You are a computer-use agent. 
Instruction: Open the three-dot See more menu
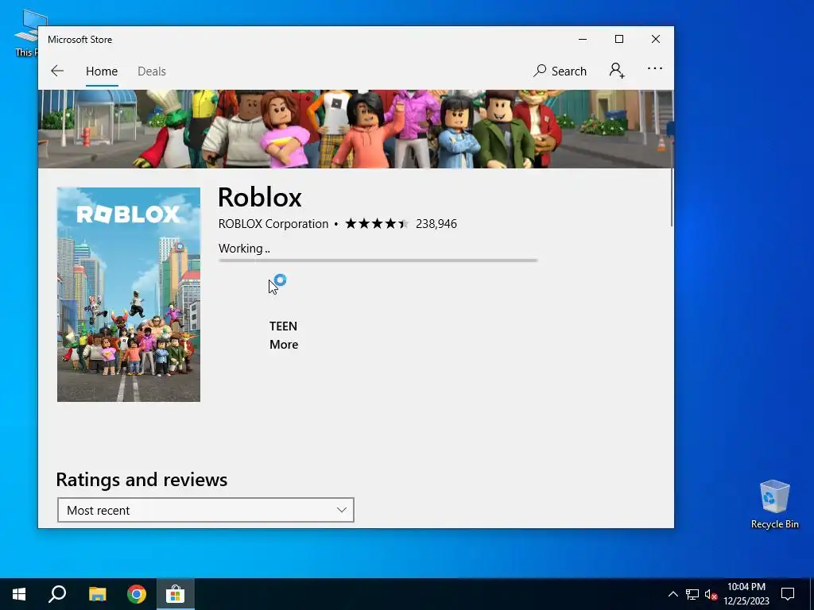pos(655,68)
